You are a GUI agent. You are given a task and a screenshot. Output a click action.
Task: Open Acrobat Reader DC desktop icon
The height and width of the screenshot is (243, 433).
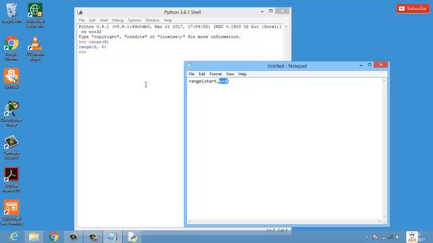[x=12, y=180]
